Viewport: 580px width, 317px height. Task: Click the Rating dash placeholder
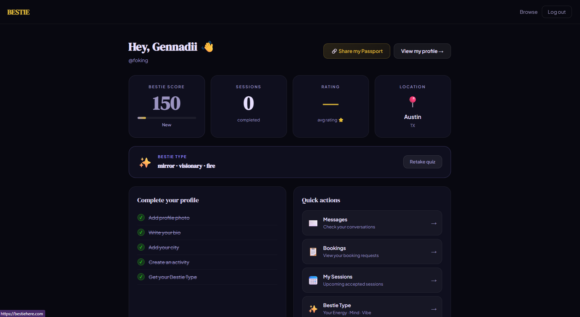330,104
